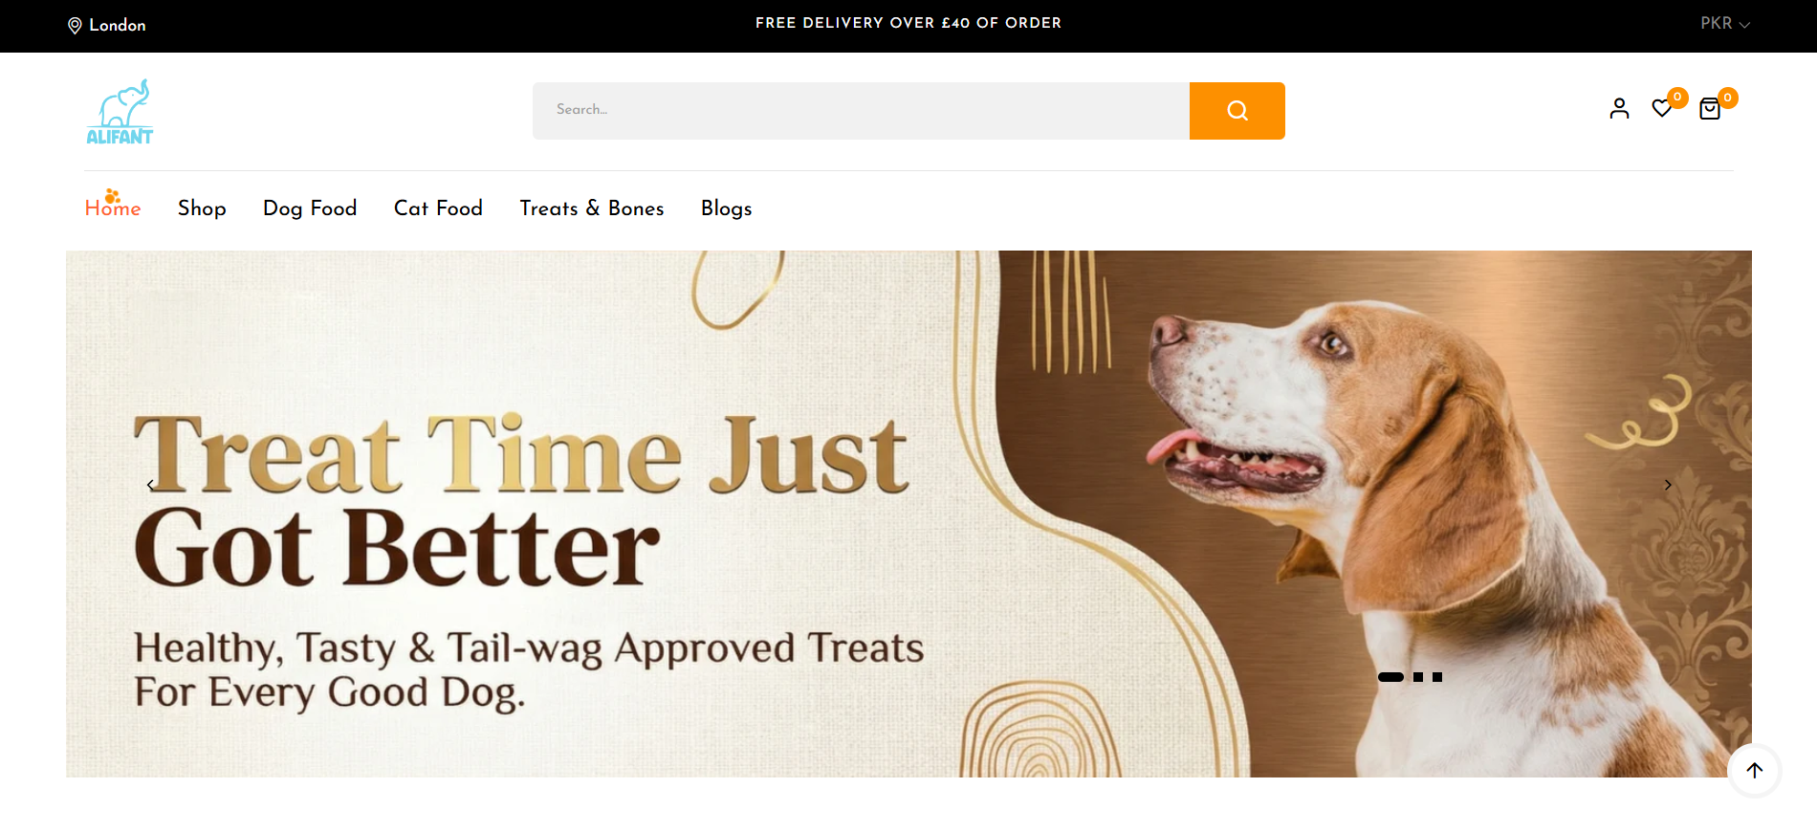Open the shopping bag cart icon
This screenshot has height=832, width=1817.
(x=1710, y=109)
